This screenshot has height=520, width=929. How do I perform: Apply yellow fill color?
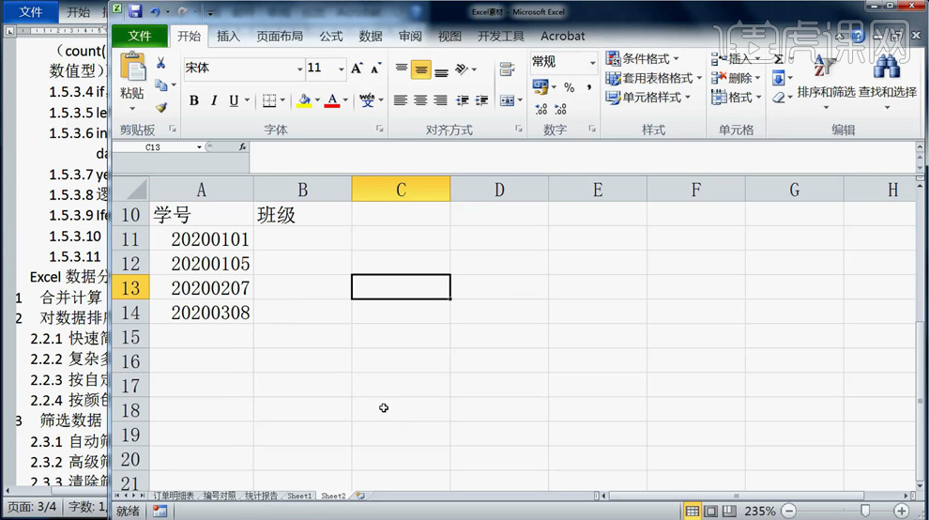(305, 100)
